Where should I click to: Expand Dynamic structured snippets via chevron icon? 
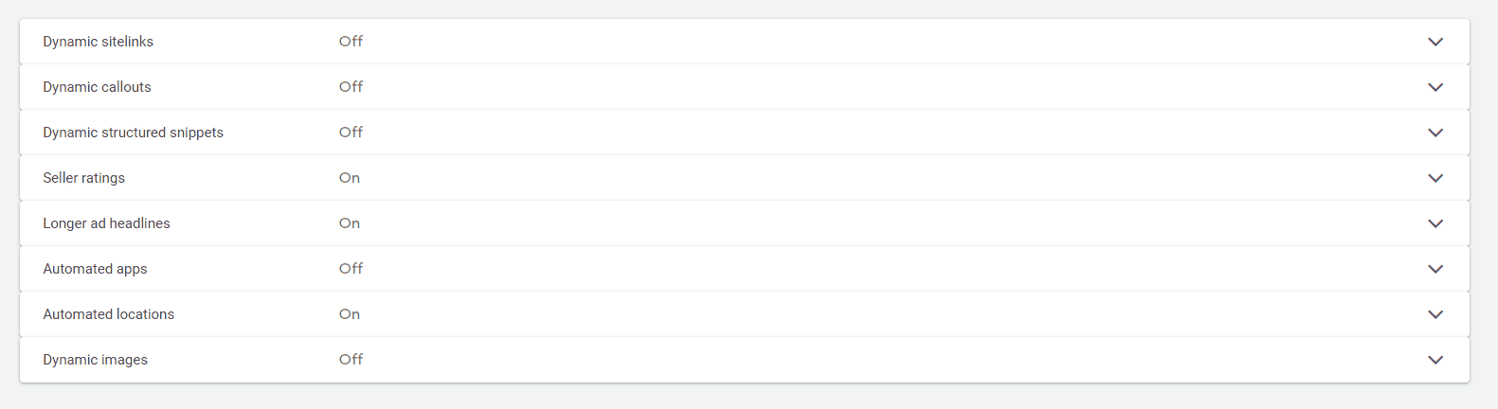pos(1435,133)
